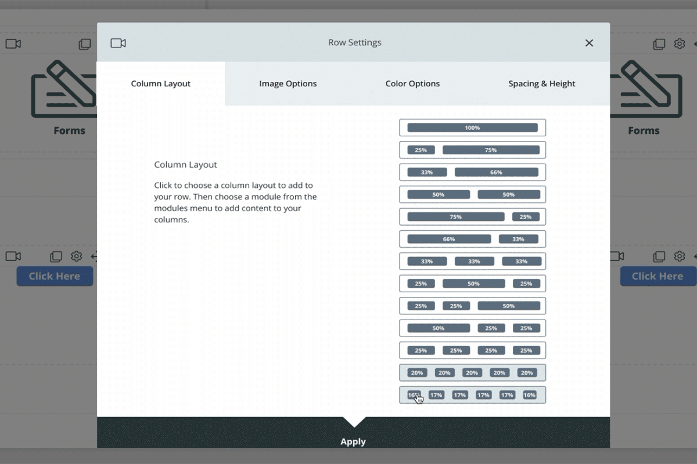
Task: Switch to the Image Options tab
Action: pos(288,84)
